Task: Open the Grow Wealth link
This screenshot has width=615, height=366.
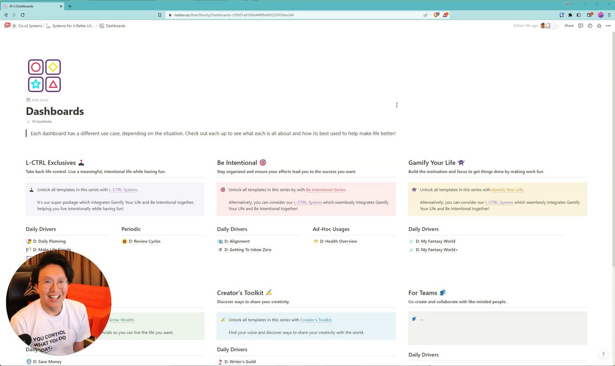Action: 121,320
